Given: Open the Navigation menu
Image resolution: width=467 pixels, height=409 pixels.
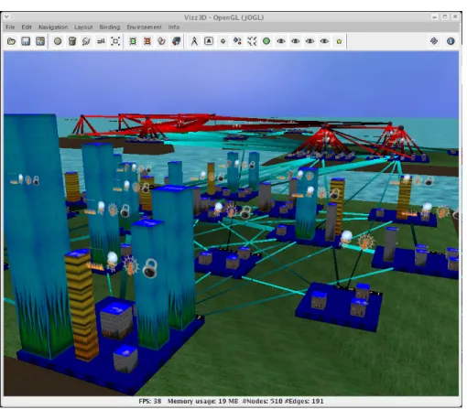Looking at the screenshot, I should [53, 27].
